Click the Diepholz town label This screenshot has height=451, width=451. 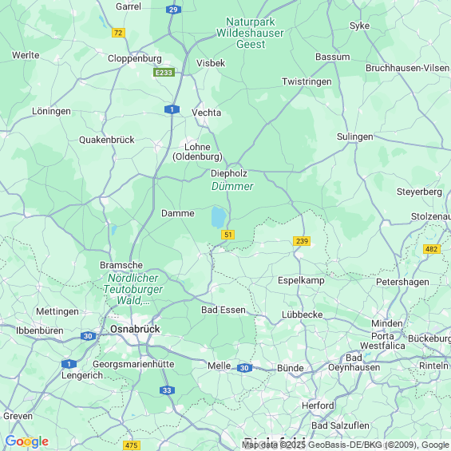[229, 173]
